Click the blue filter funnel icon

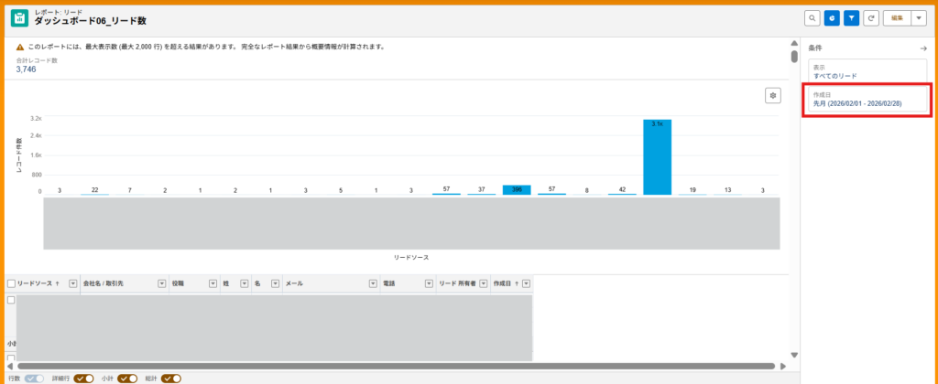coord(852,18)
